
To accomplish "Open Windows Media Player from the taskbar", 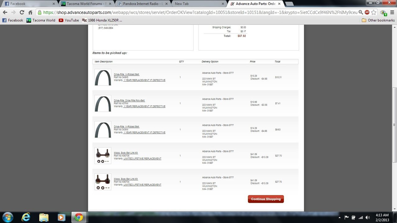I will (62, 217).
